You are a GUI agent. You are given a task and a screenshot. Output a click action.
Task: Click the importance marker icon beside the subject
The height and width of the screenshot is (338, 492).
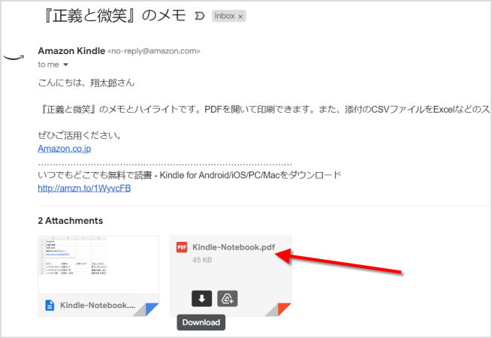200,16
